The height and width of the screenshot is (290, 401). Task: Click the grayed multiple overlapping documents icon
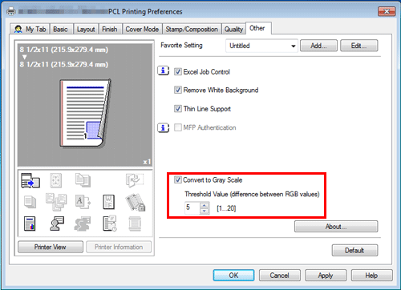pyautogui.click(x=56, y=202)
